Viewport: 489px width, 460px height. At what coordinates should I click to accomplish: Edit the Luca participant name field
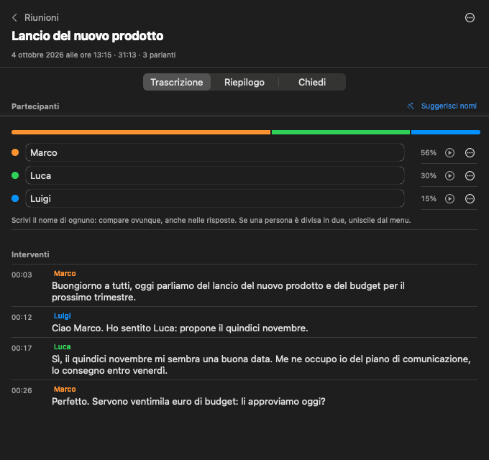point(215,176)
